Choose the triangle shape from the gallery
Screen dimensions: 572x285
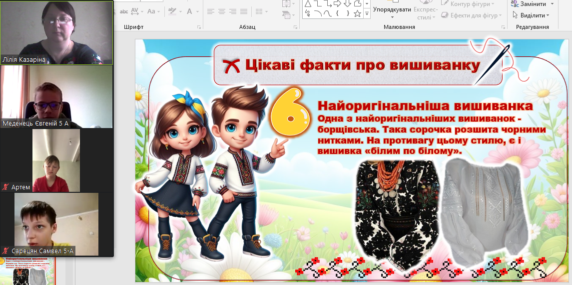pyautogui.click(x=307, y=4)
